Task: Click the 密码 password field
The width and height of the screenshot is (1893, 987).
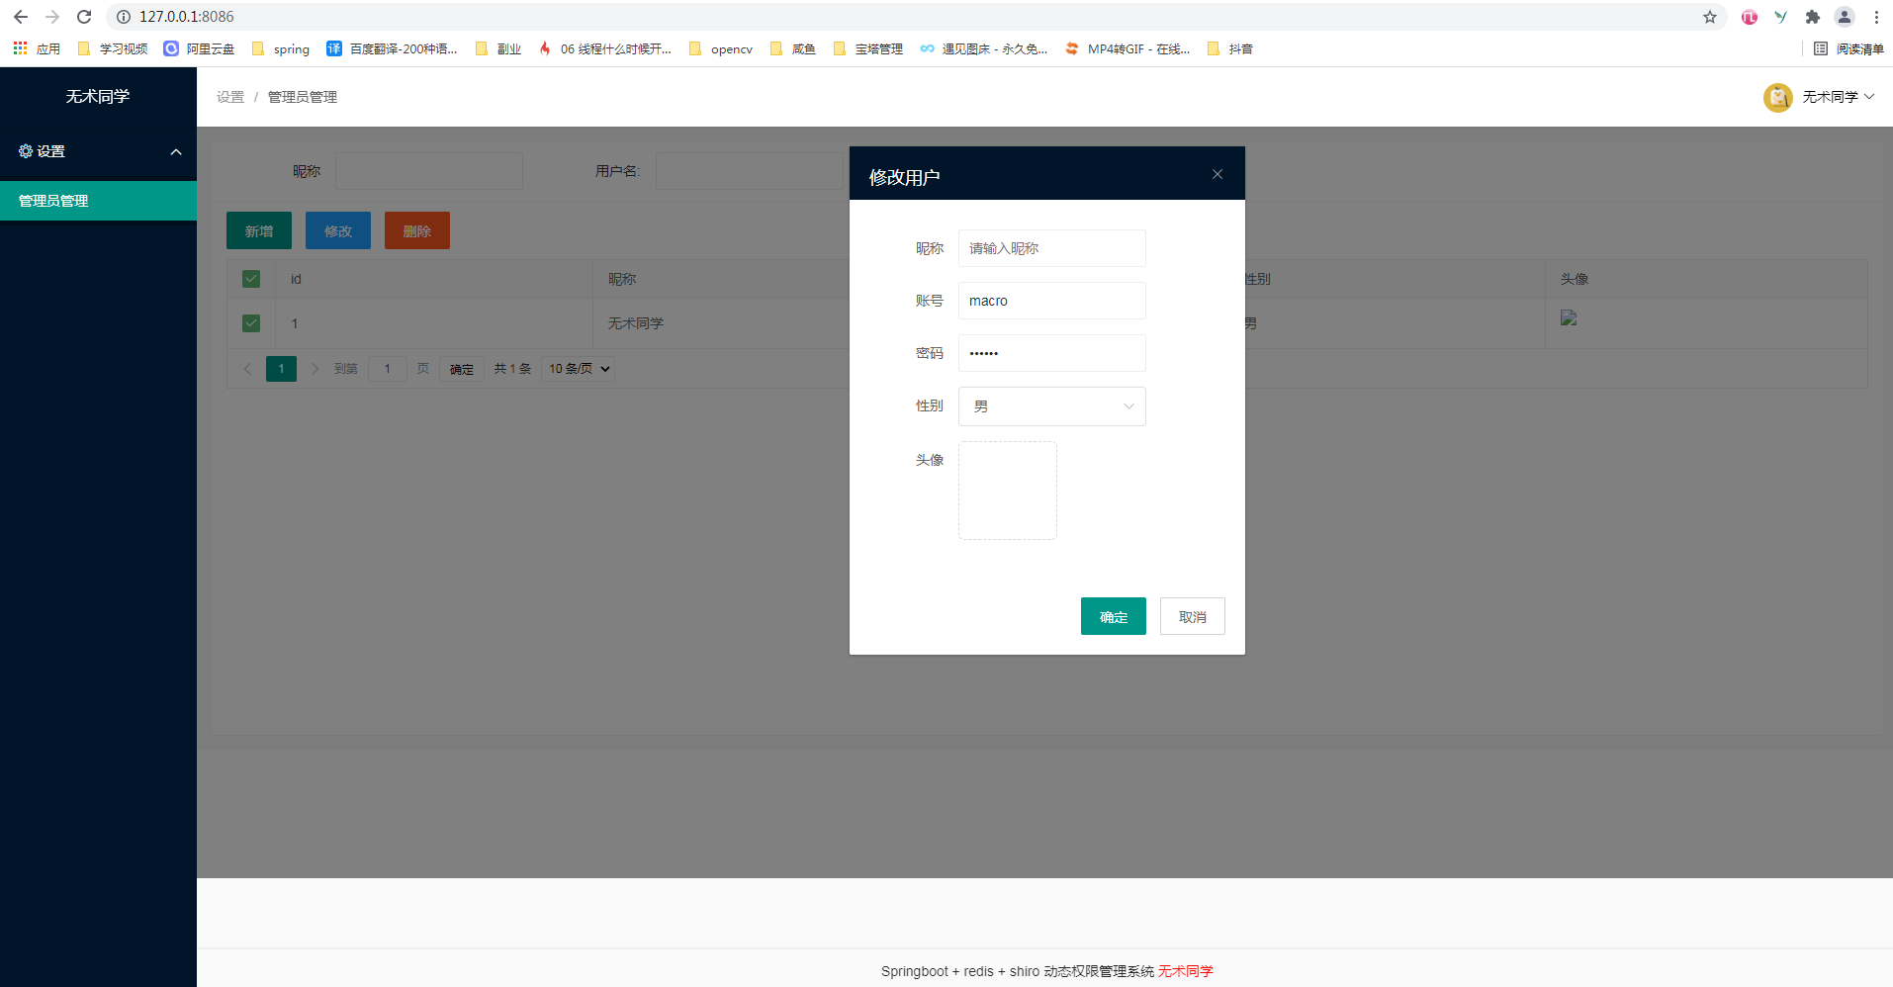Action: [1051, 353]
